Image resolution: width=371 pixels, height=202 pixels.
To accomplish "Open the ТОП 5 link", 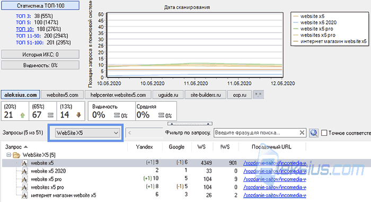I will pos(23,22).
